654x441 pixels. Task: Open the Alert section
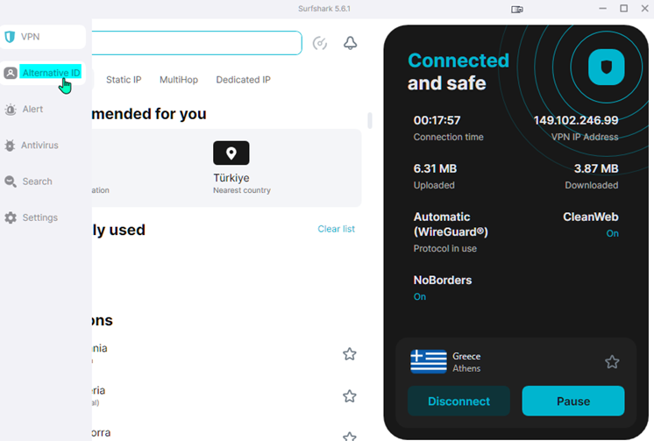coord(32,110)
